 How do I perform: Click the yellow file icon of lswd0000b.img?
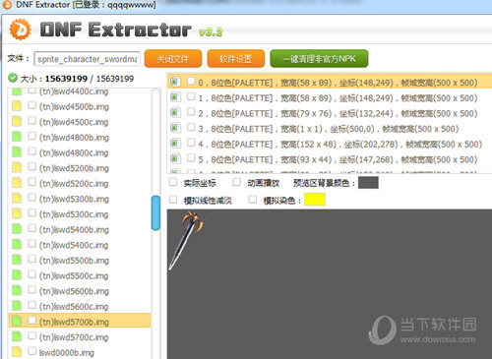point(17,352)
